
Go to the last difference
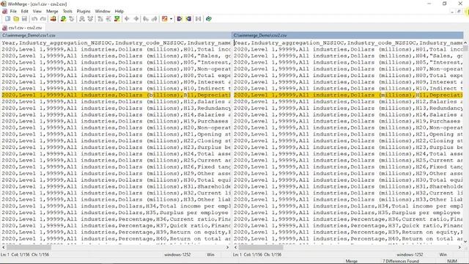click(x=117, y=19)
